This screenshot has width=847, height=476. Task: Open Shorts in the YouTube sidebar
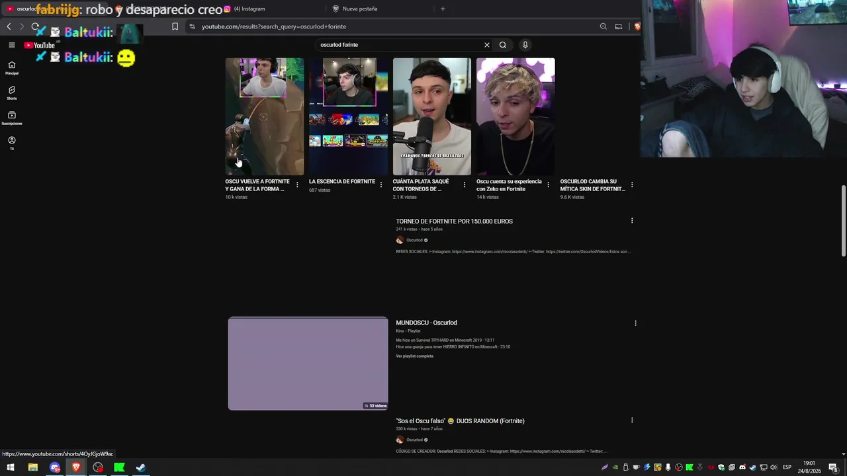point(12,93)
